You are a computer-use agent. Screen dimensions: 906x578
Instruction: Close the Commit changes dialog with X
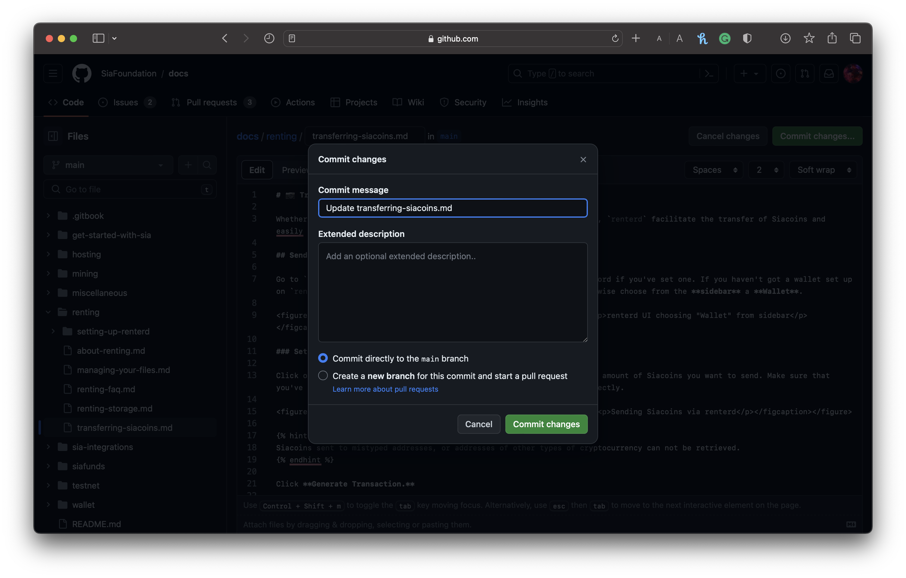tap(583, 160)
